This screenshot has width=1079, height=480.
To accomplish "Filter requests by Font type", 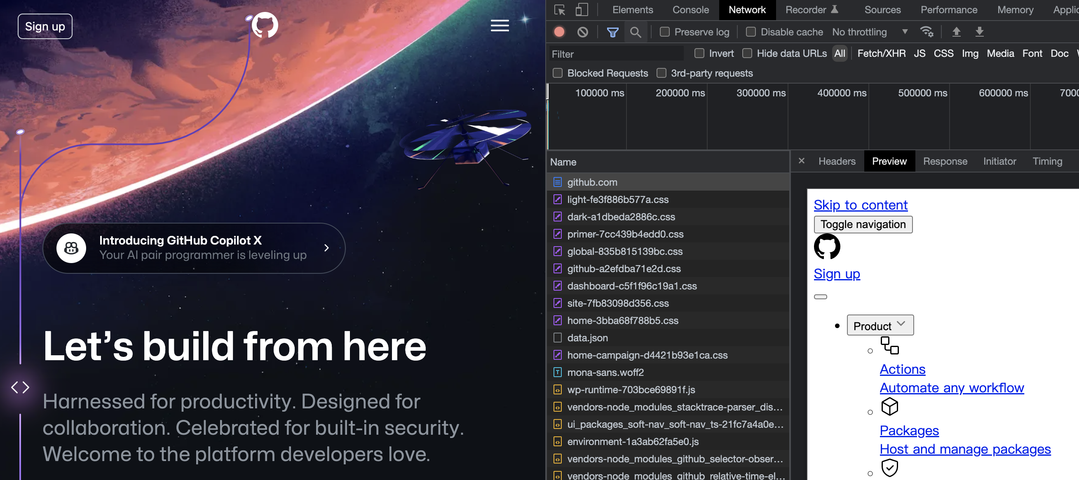I will pyautogui.click(x=1032, y=54).
